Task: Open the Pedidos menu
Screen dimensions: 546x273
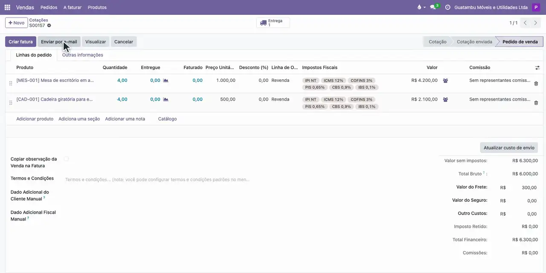Action: pyautogui.click(x=49, y=7)
